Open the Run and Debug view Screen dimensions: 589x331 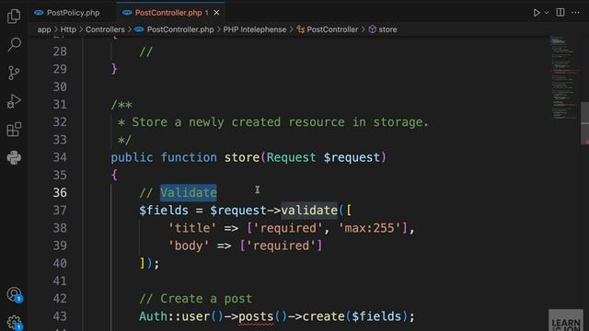(x=14, y=101)
